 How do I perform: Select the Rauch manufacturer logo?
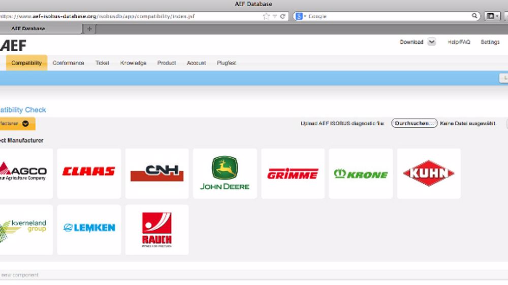157,230
